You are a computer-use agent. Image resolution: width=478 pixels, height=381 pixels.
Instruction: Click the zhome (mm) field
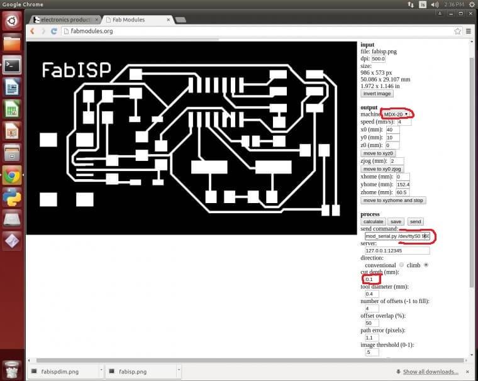coord(403,192)
